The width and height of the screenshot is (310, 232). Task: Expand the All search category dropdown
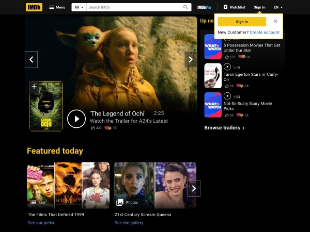click(79, 7)
